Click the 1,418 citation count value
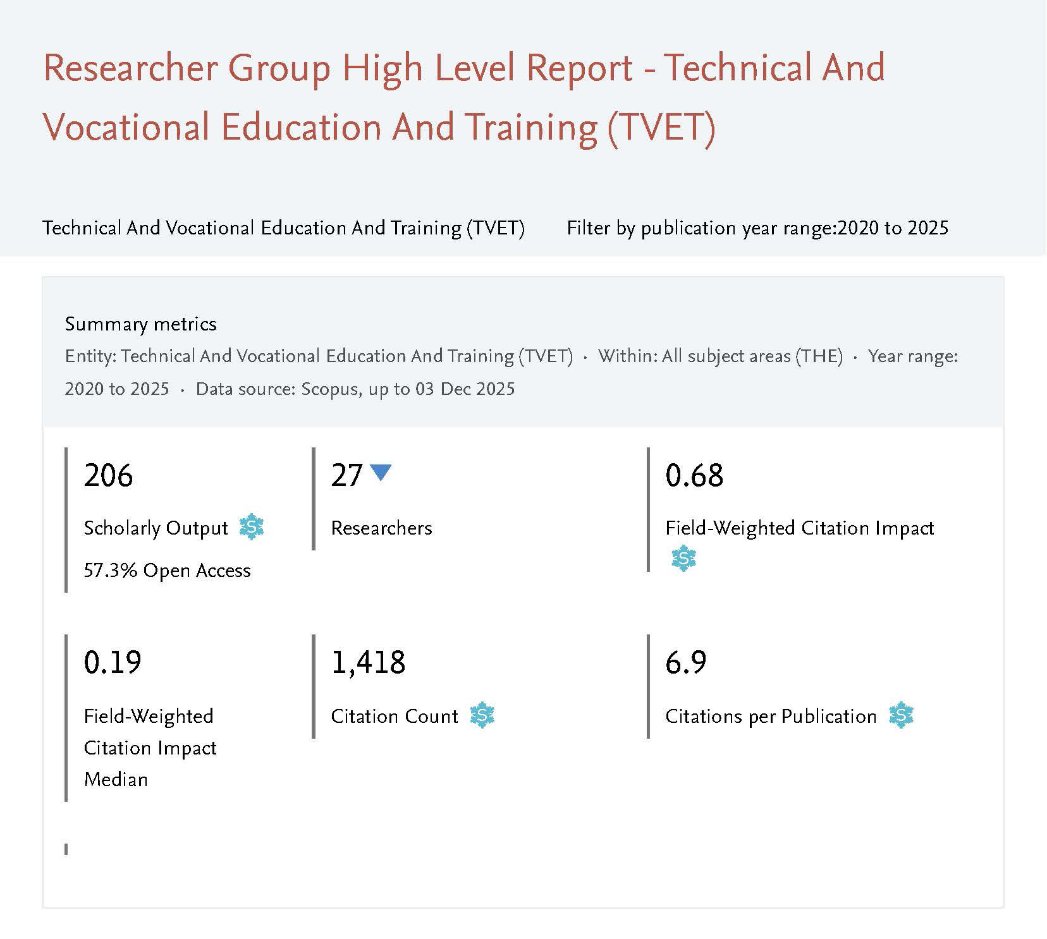The width and height of the screenshot is (1047, 939). [368, 663]
